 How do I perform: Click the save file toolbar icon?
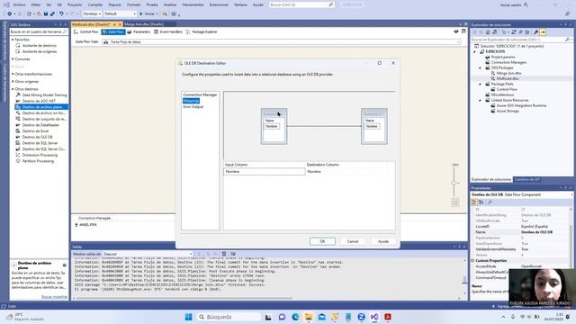tap(46, 13)
